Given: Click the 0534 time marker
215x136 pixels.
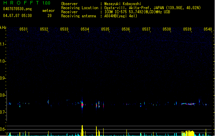Looking at the screenshot, I should (x=85, y=29).
